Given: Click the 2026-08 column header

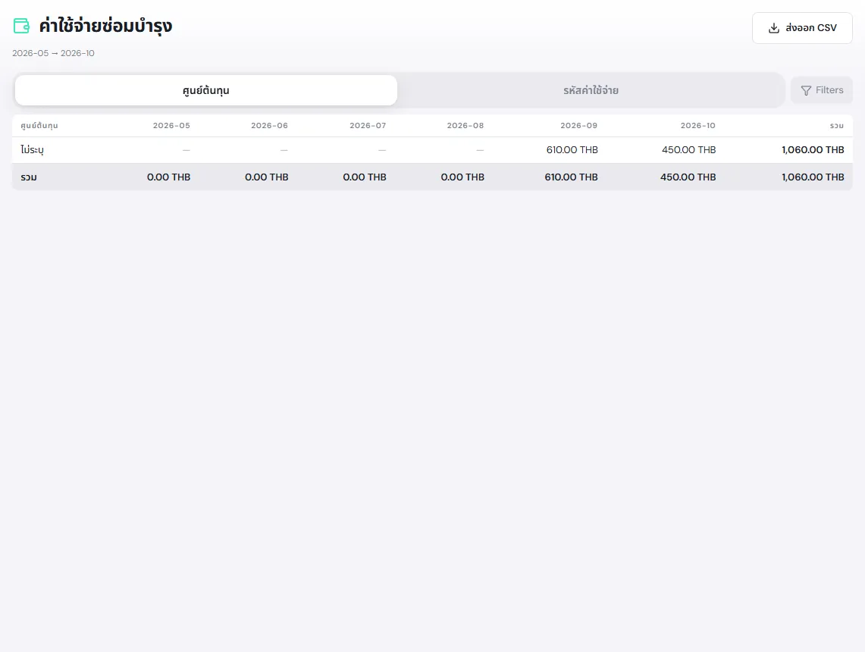Looking at the screenshot, I should coord(465,126).
